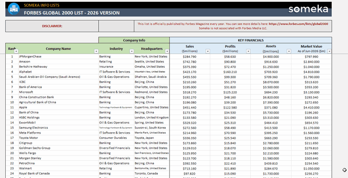Select the Meta Platforms cell
This screenshot has width=348, height=178.
coord(58,133)
